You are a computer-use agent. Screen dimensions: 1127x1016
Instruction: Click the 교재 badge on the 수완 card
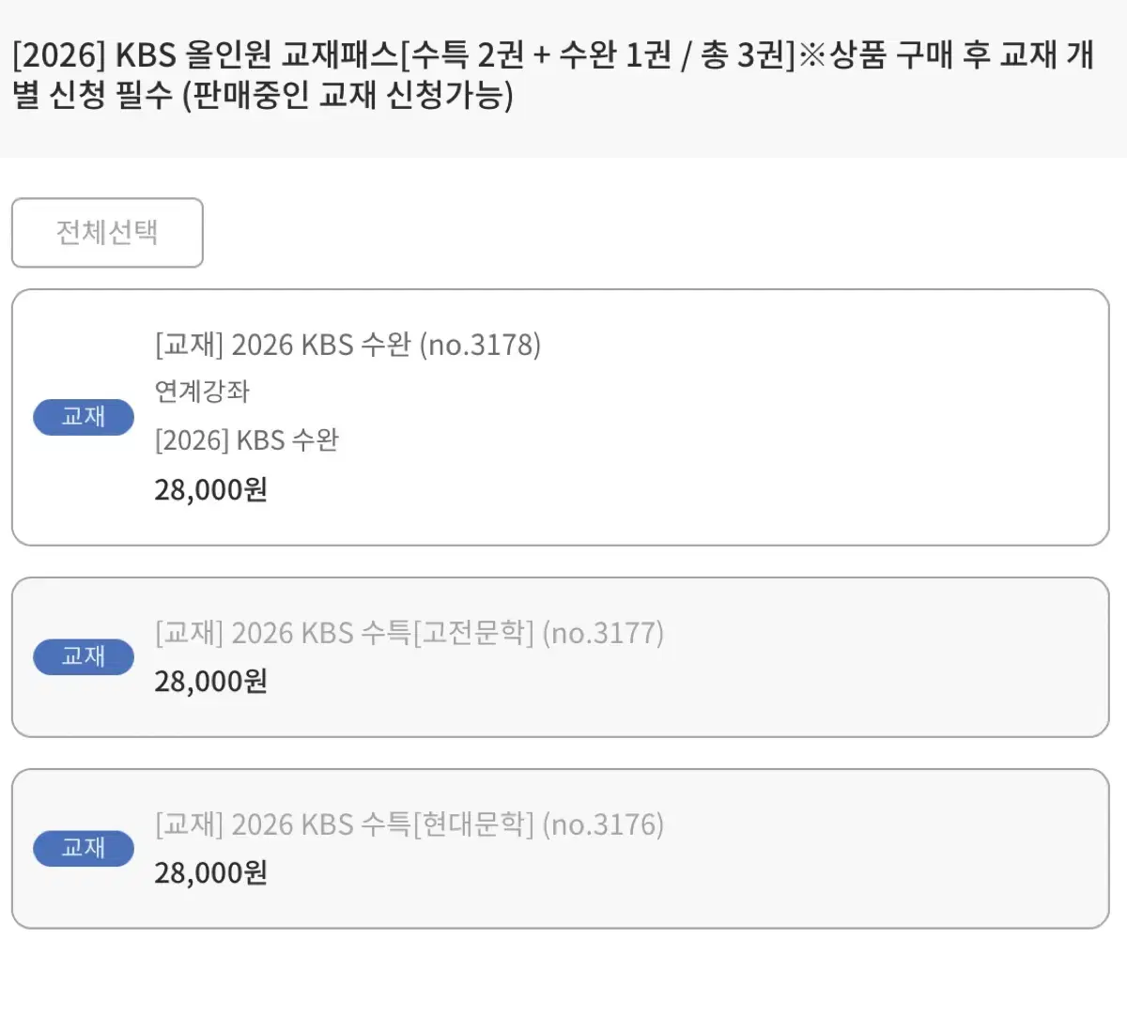point(83,417)
